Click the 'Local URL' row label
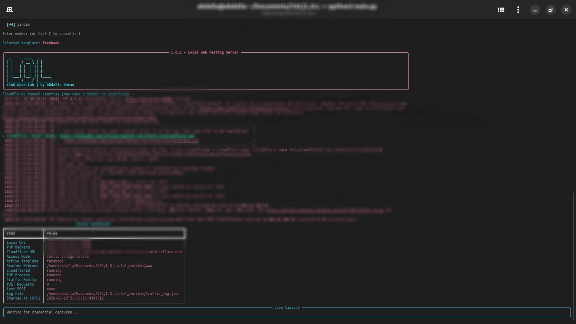576x324 pixels. click(16, 243)
